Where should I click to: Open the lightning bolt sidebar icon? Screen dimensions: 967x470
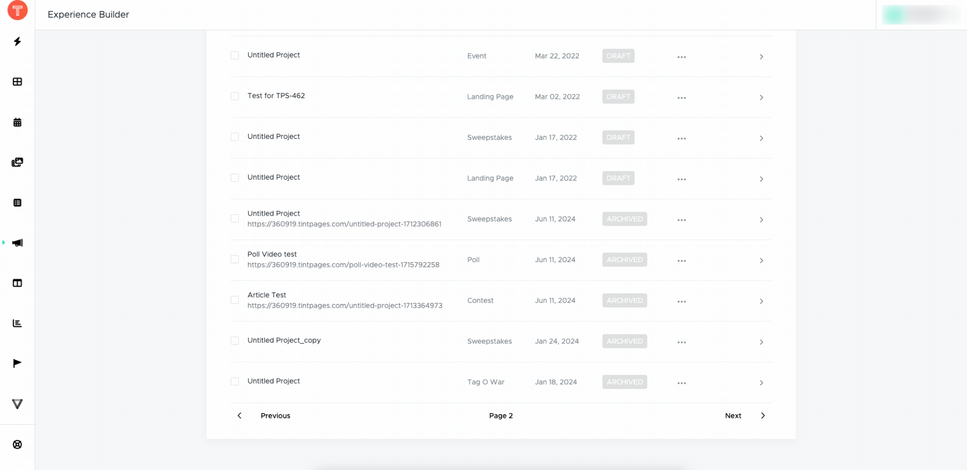pyautogui.click(x=17, y=41)
